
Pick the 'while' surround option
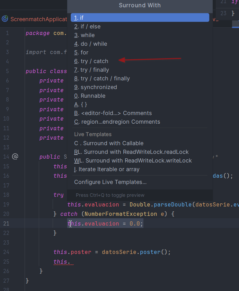pyautogui.click(x=140, y=35)
